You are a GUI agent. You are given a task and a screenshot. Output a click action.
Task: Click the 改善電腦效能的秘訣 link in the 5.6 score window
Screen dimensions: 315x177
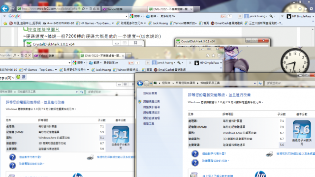(216, 161)
